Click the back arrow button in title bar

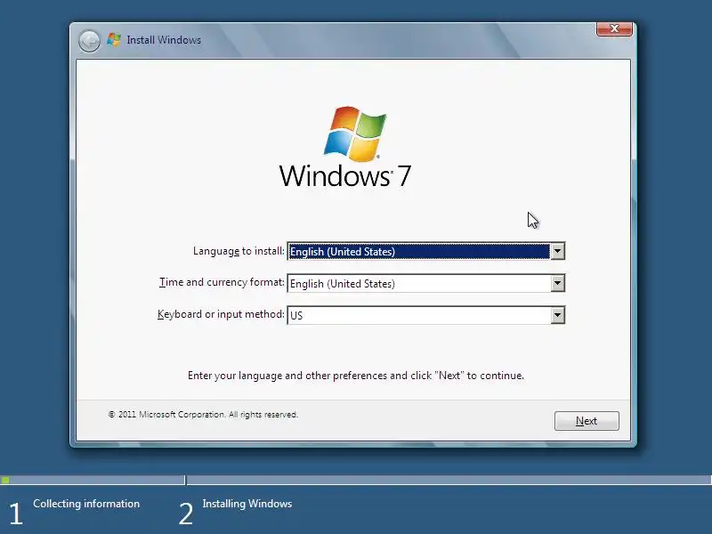(x=89, y=41)
